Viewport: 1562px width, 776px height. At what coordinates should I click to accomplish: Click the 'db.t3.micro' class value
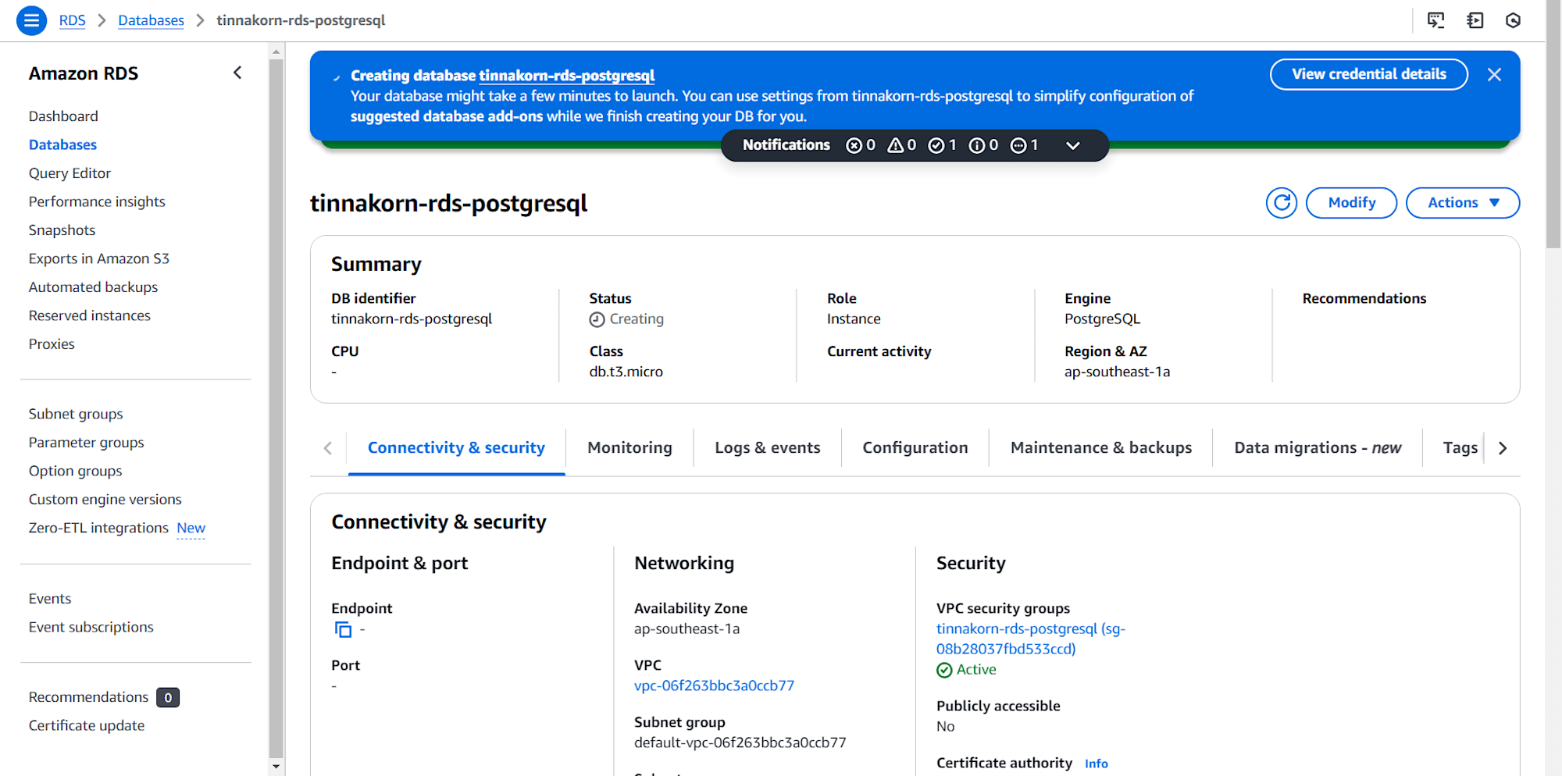coord(626,372)
